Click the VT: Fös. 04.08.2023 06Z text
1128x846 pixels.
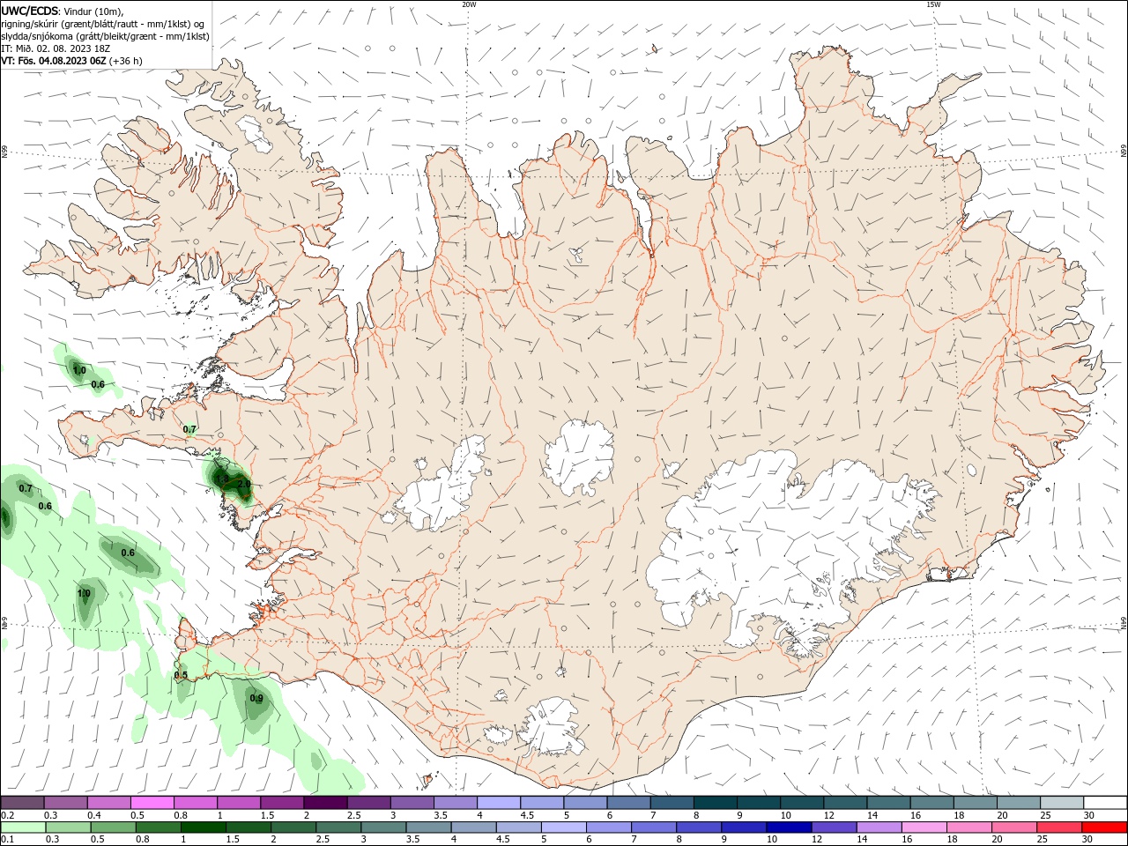[54, 61]
